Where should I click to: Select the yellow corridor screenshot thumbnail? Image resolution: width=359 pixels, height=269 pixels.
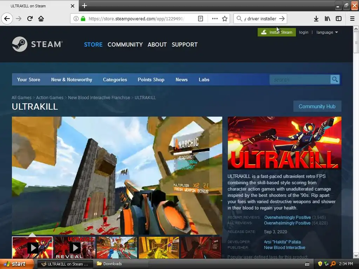point(159,248)
